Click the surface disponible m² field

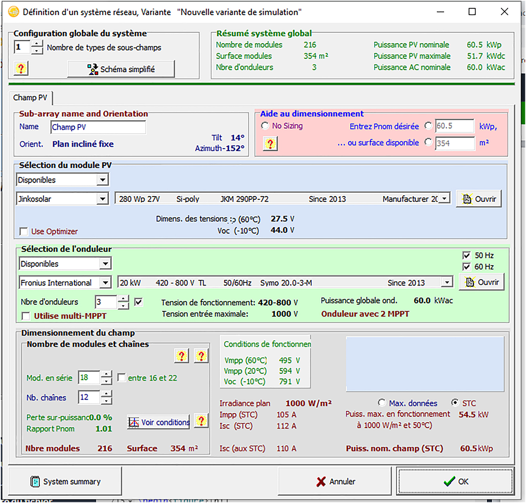point(454,143)
